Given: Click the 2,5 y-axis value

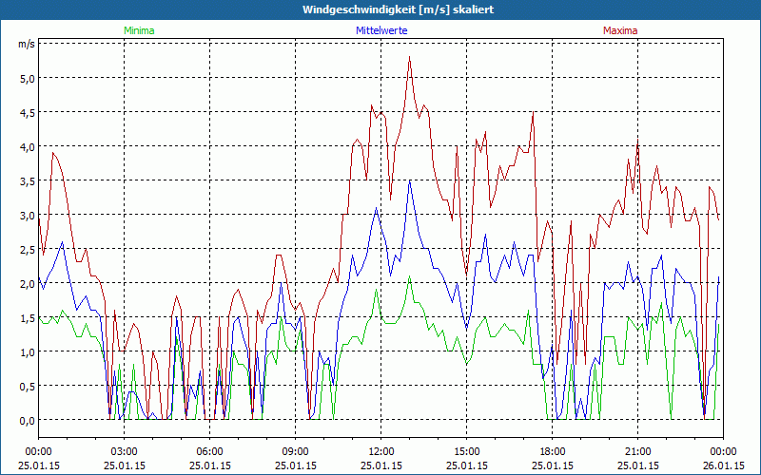Looking at the screenshot, I should (27, 249).
